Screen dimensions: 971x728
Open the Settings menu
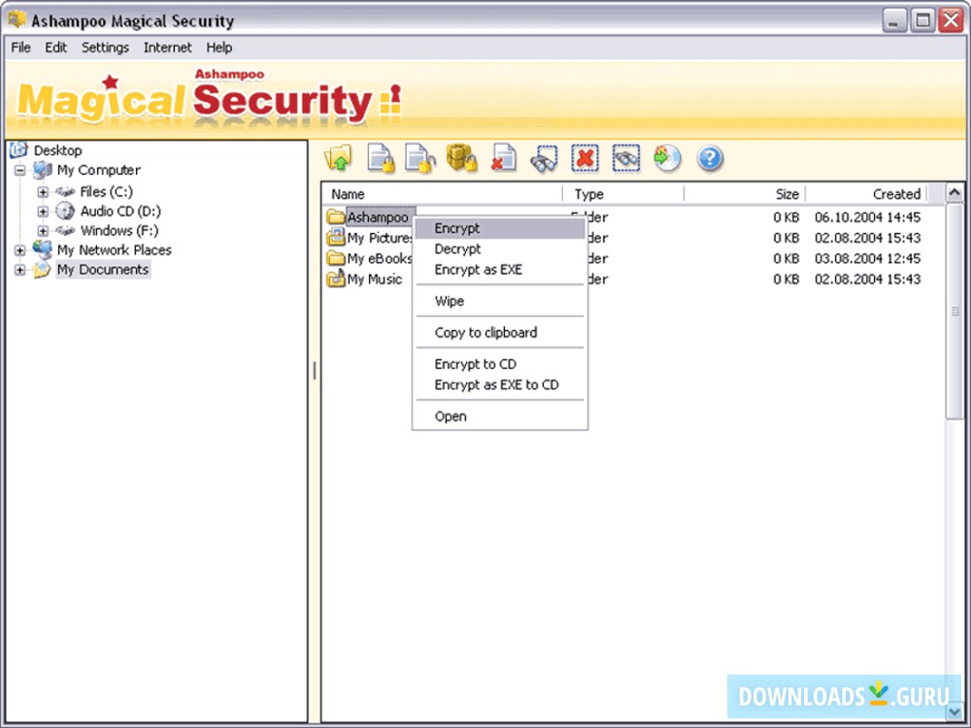[x=105, y=47]
